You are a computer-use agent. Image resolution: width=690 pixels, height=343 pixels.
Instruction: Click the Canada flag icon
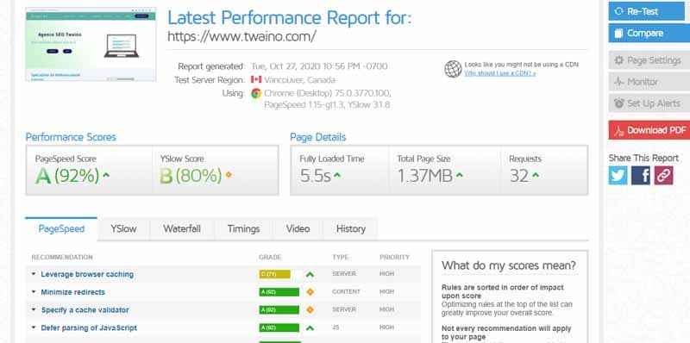pyautogui.click(x=256, y=79)
